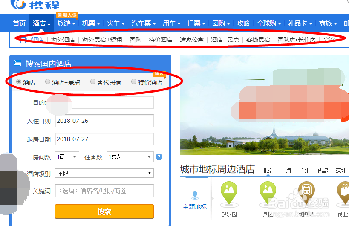Viewport: 349px width, 226px height.
Task: Open 攻略 in the navigation bar
Action: [243, 23]
